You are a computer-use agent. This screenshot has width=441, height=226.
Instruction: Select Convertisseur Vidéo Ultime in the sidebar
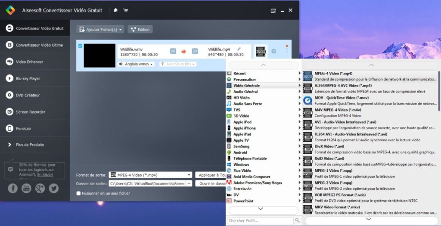tap(35, 45)
